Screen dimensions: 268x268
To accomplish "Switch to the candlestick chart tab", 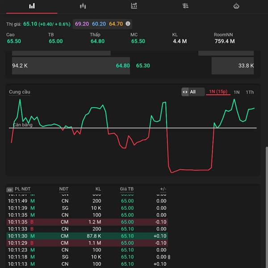I will [83, 6].
